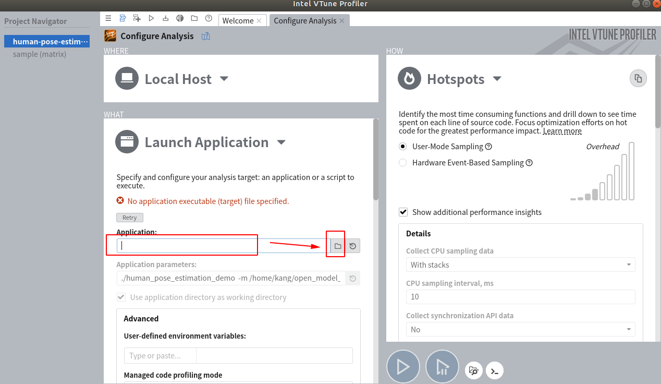Open Collect synchronization API data dropdown
The height and width of the screenshot is (384, 661).
(521, 329)
